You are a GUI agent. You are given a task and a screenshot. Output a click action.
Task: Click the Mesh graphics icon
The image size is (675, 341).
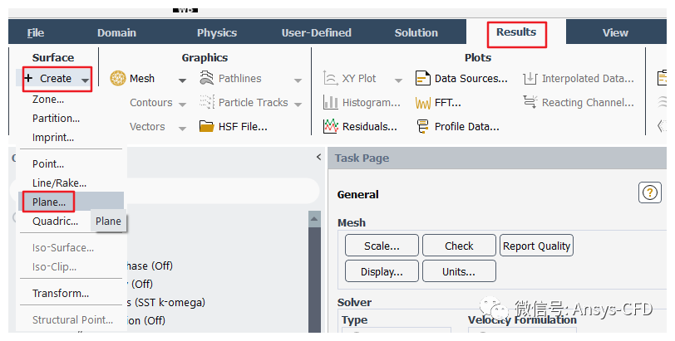coord(118,79)
